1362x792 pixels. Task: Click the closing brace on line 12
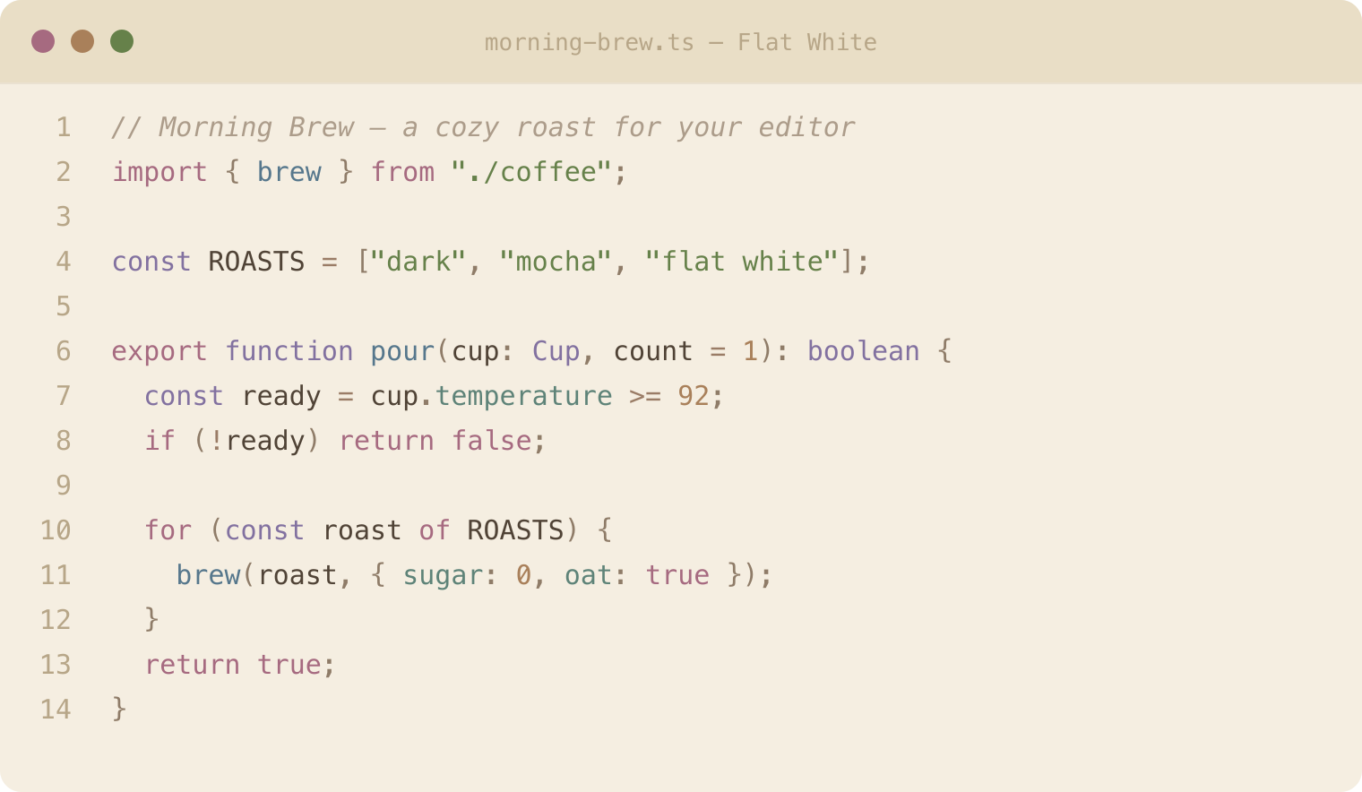tap(152, 620)
